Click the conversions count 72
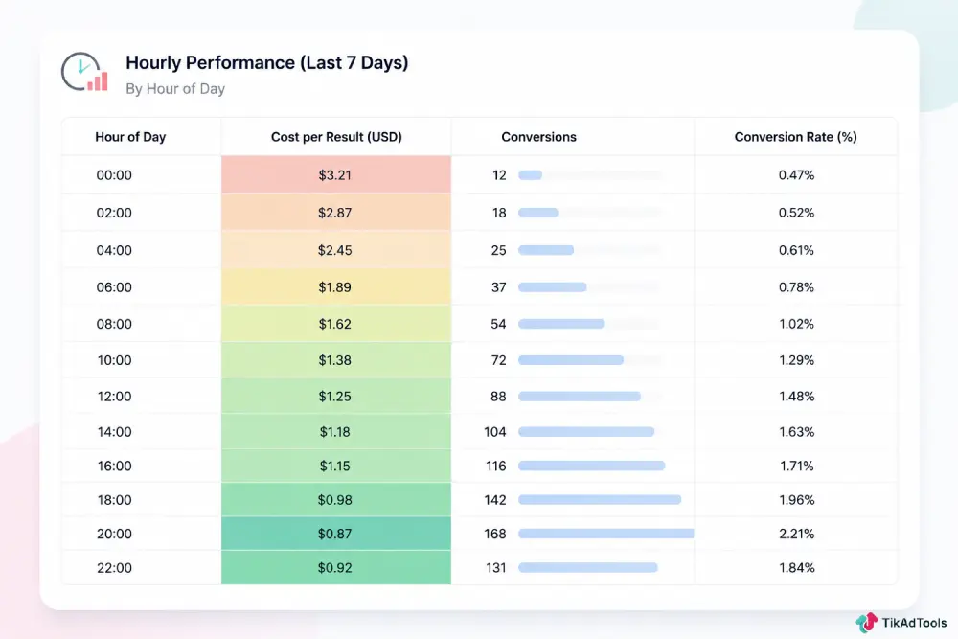 (498, 360)
